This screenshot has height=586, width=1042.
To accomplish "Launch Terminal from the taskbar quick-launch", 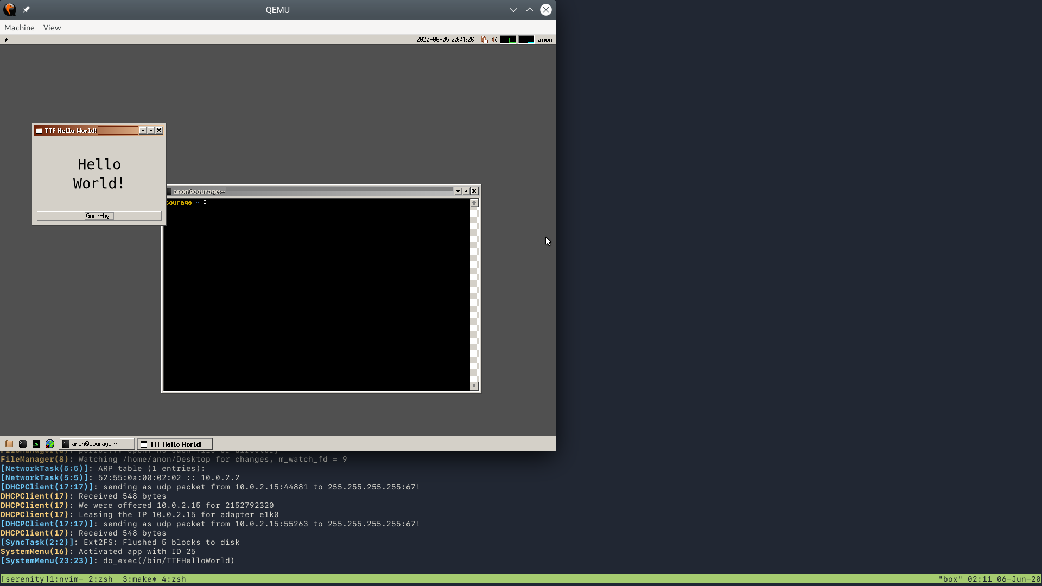I will (x=22, y=444).
